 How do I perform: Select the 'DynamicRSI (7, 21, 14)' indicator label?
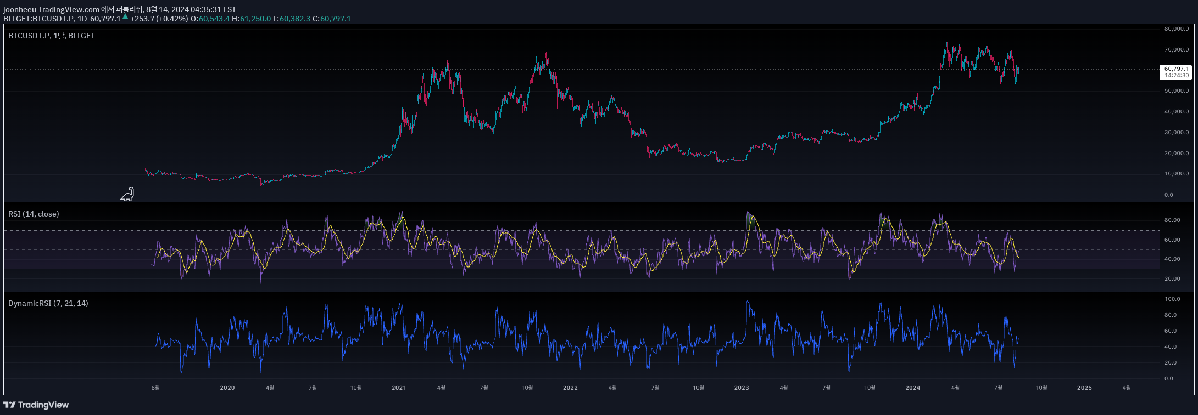pyautogui.click(x=48, y=303)
